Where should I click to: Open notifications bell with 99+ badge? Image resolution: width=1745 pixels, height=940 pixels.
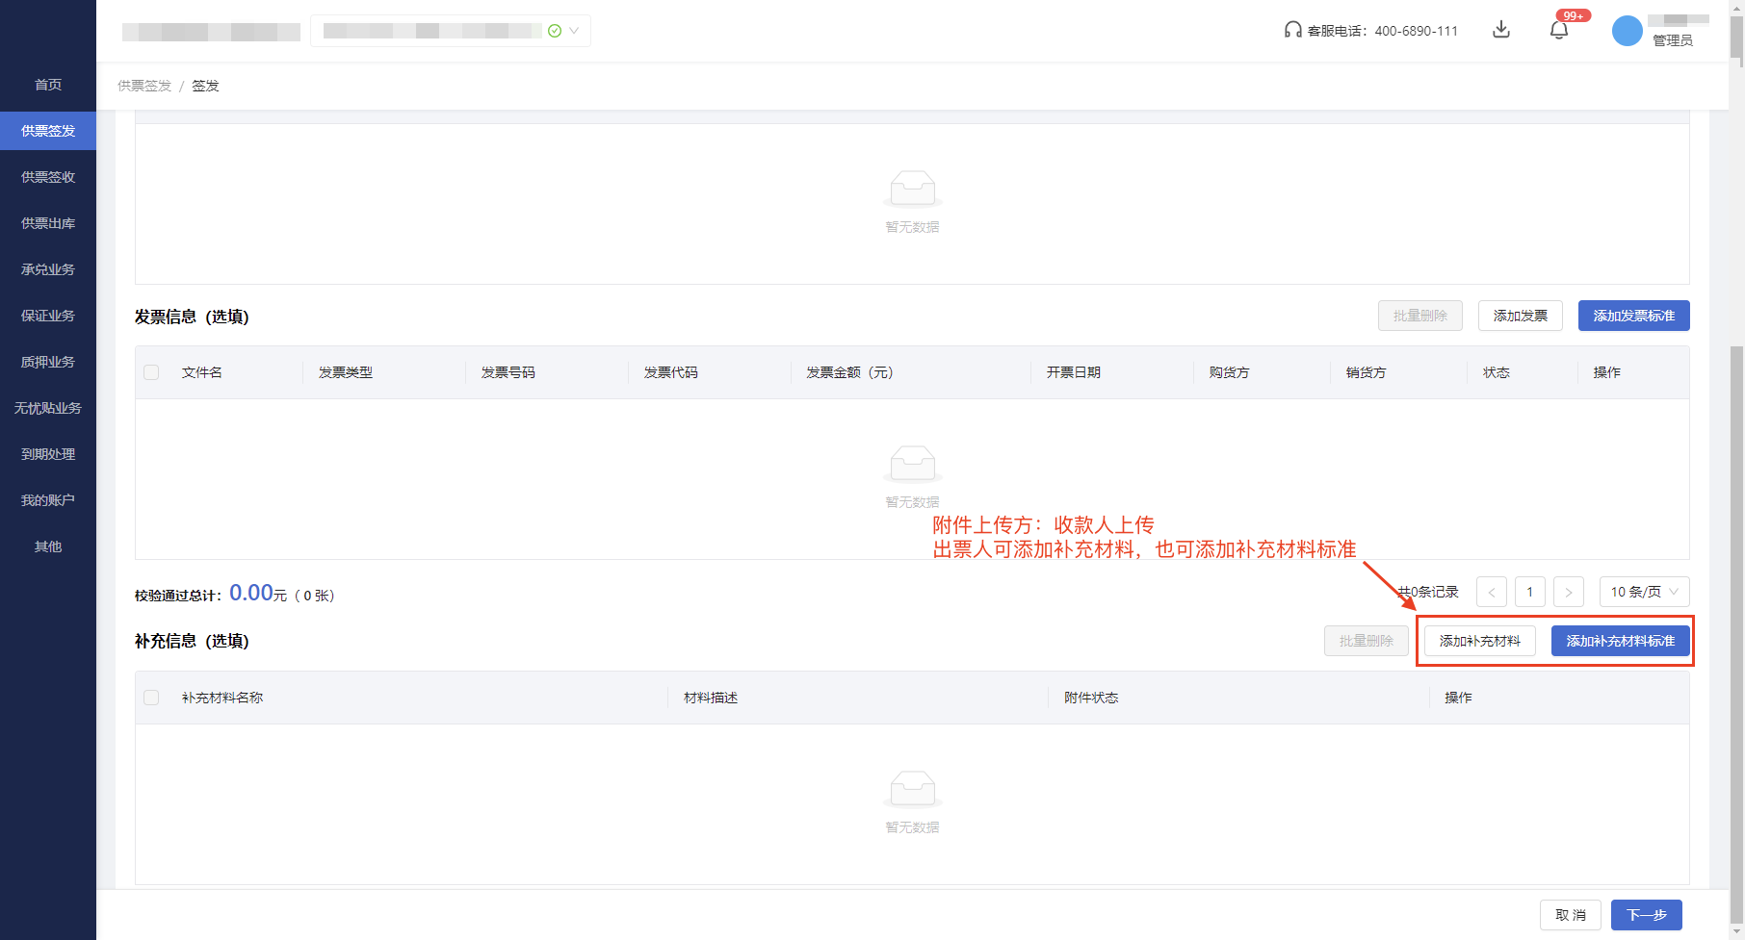[x=1558, y=30]
